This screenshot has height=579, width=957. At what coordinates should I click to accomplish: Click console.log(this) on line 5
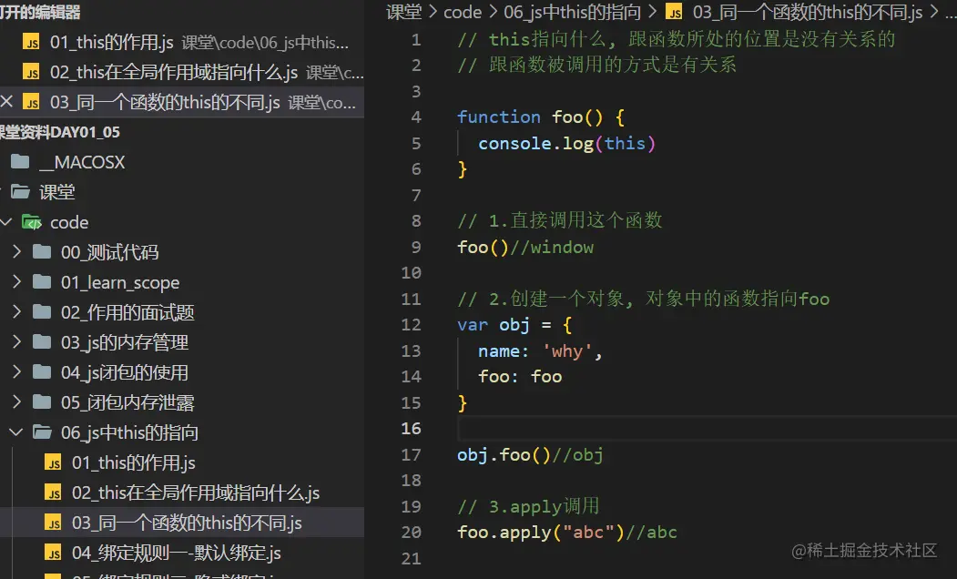point(567,143)
